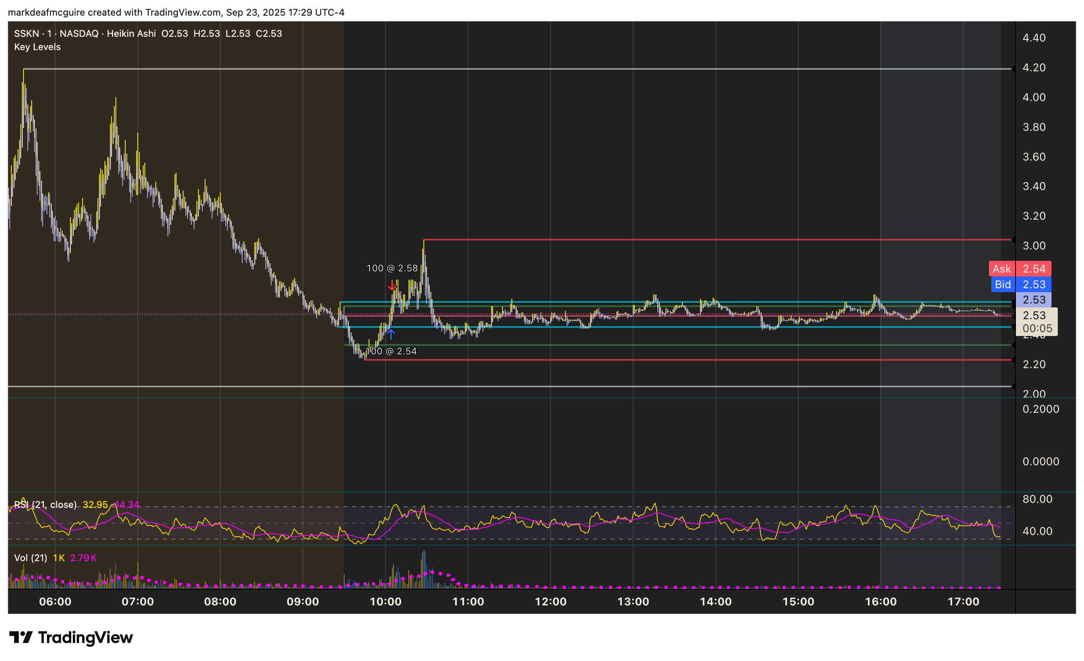The image size is (1084, 661).
Task: Click the blue buy arrow marker
Action: (391, 334)
